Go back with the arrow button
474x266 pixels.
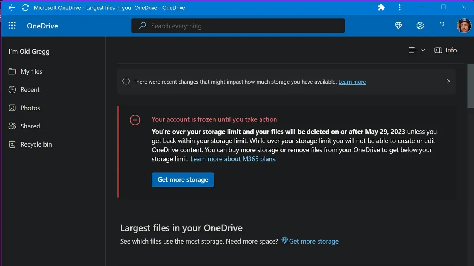(x=12, y=7)
